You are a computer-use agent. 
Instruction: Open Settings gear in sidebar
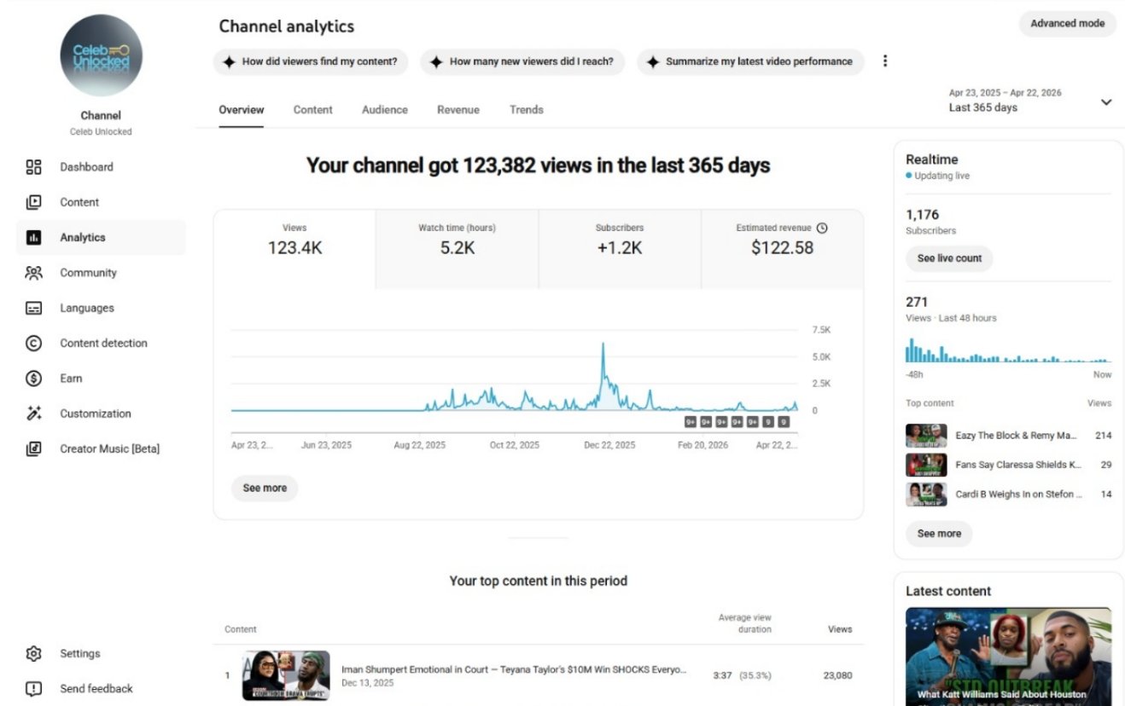tap(33, 654)
